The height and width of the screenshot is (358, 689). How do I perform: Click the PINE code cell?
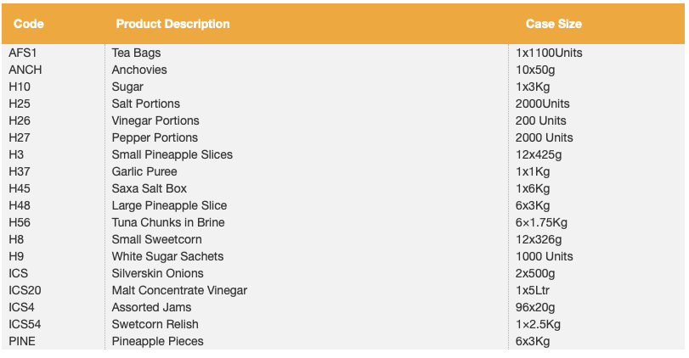point(23,341)
